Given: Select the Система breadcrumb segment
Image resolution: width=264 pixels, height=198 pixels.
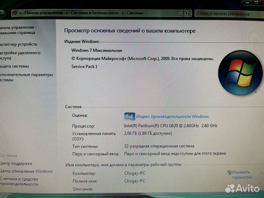Looking at the screenshot, I should 135,13.
